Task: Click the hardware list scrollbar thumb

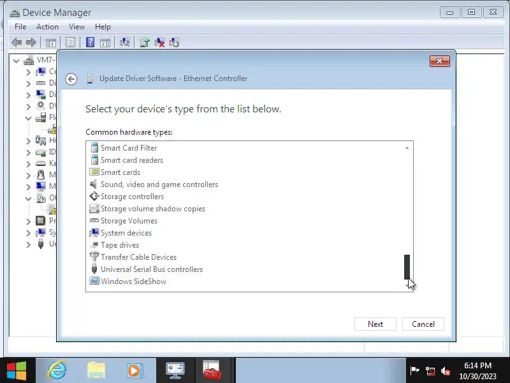Action: (407, 267)
